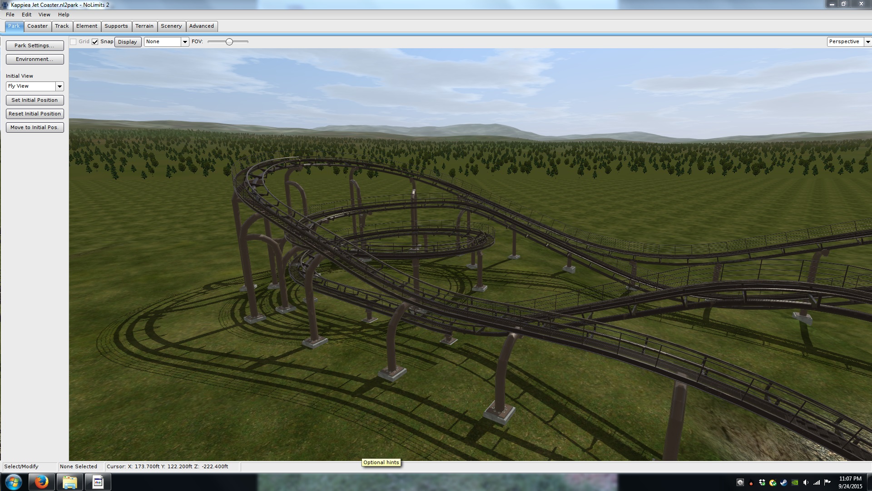872x491 pixels.
Task: Open the None dropdown next to Display
Action: point(185,42)
